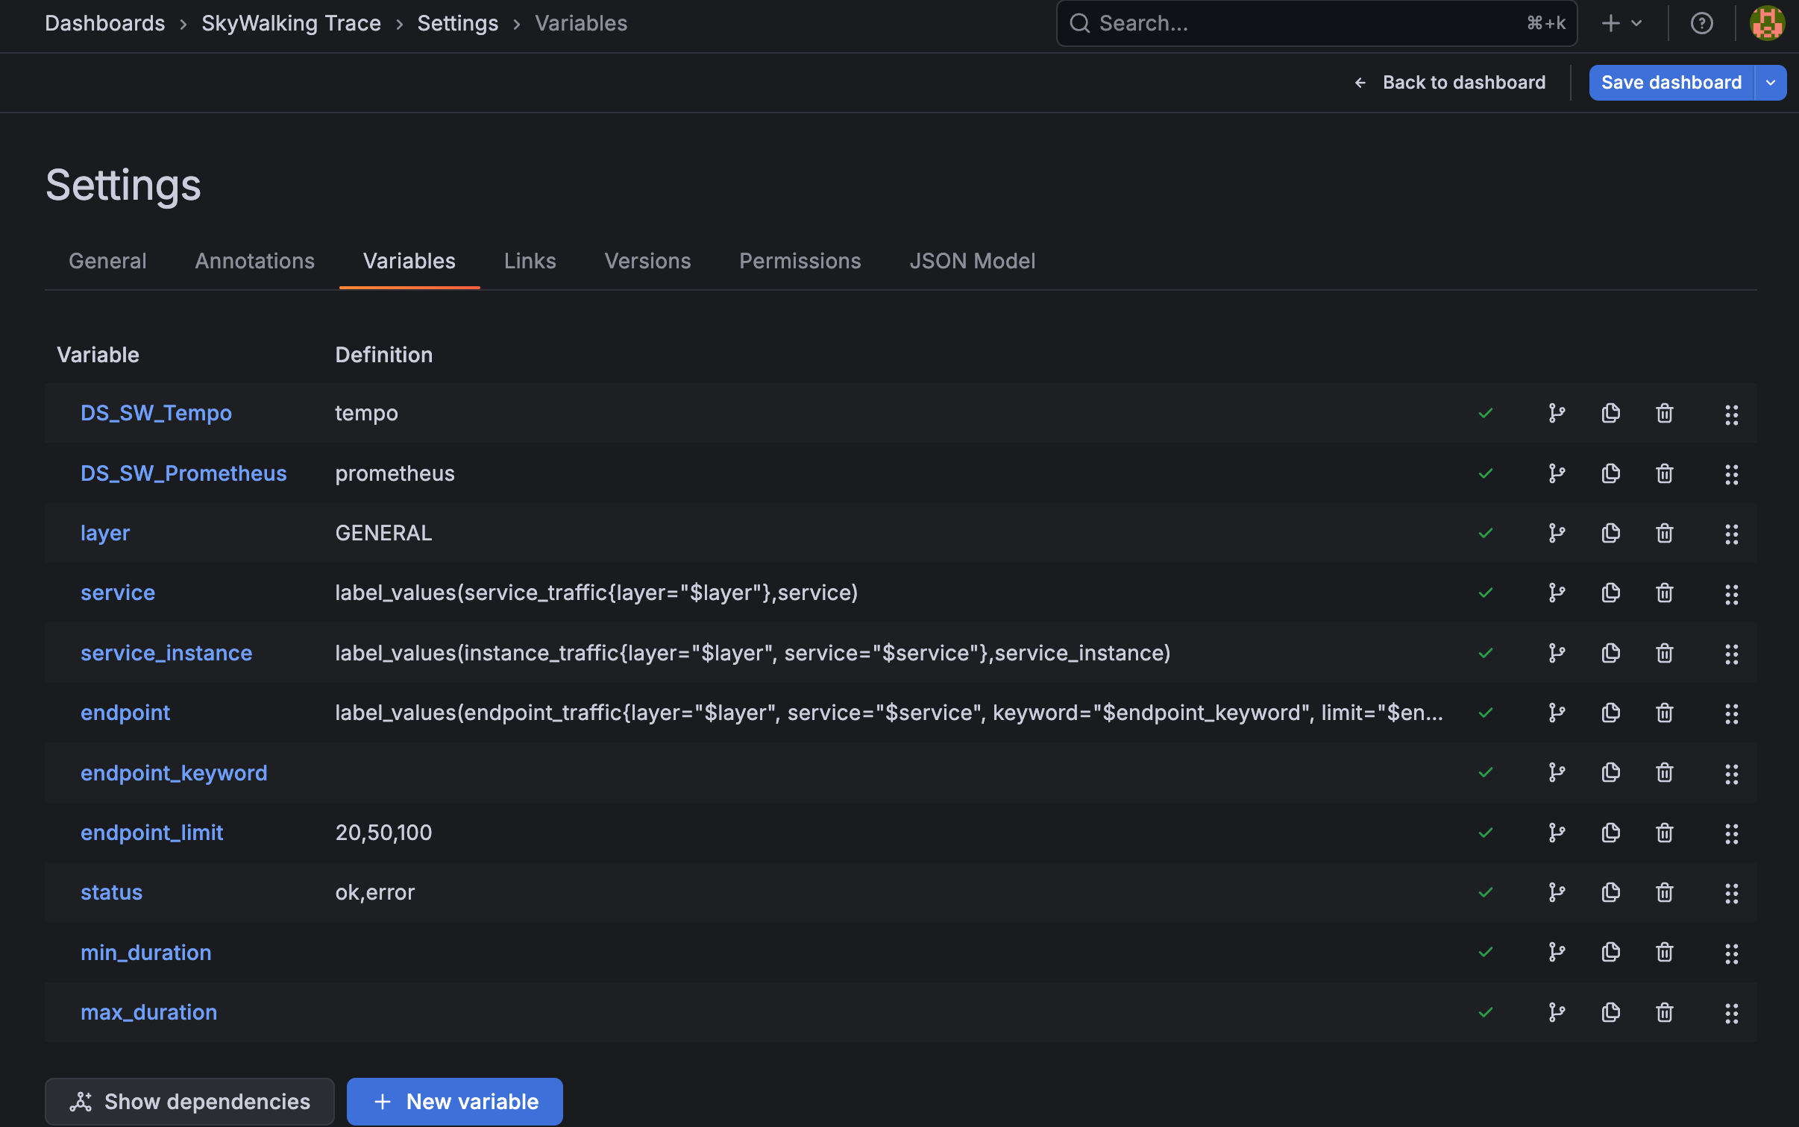The image size is (1799, 1127).
Task: Focus the Search input field
Action: coord(1305,23)
